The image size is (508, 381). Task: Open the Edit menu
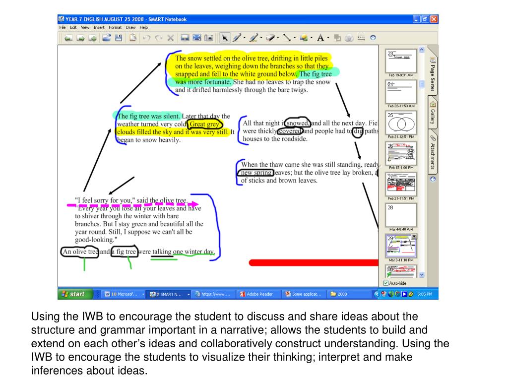coord(73,28)
